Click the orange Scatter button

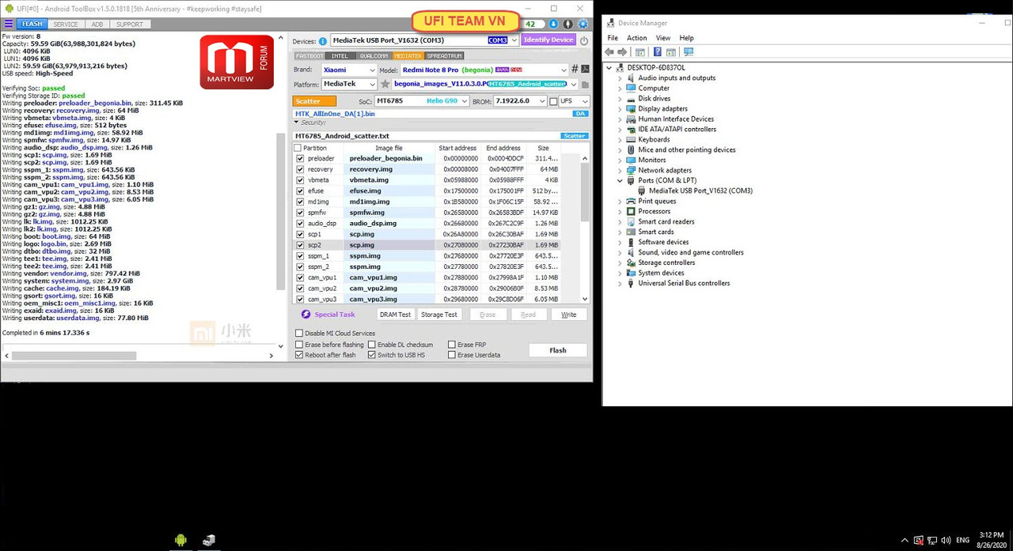(x=315, y=101)
